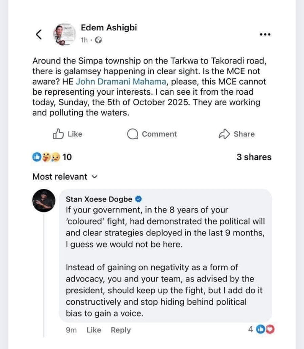Reply to Stan Xoese Dogbe's comment
This screenshot has height=349, width=304.
pos(121,330)
